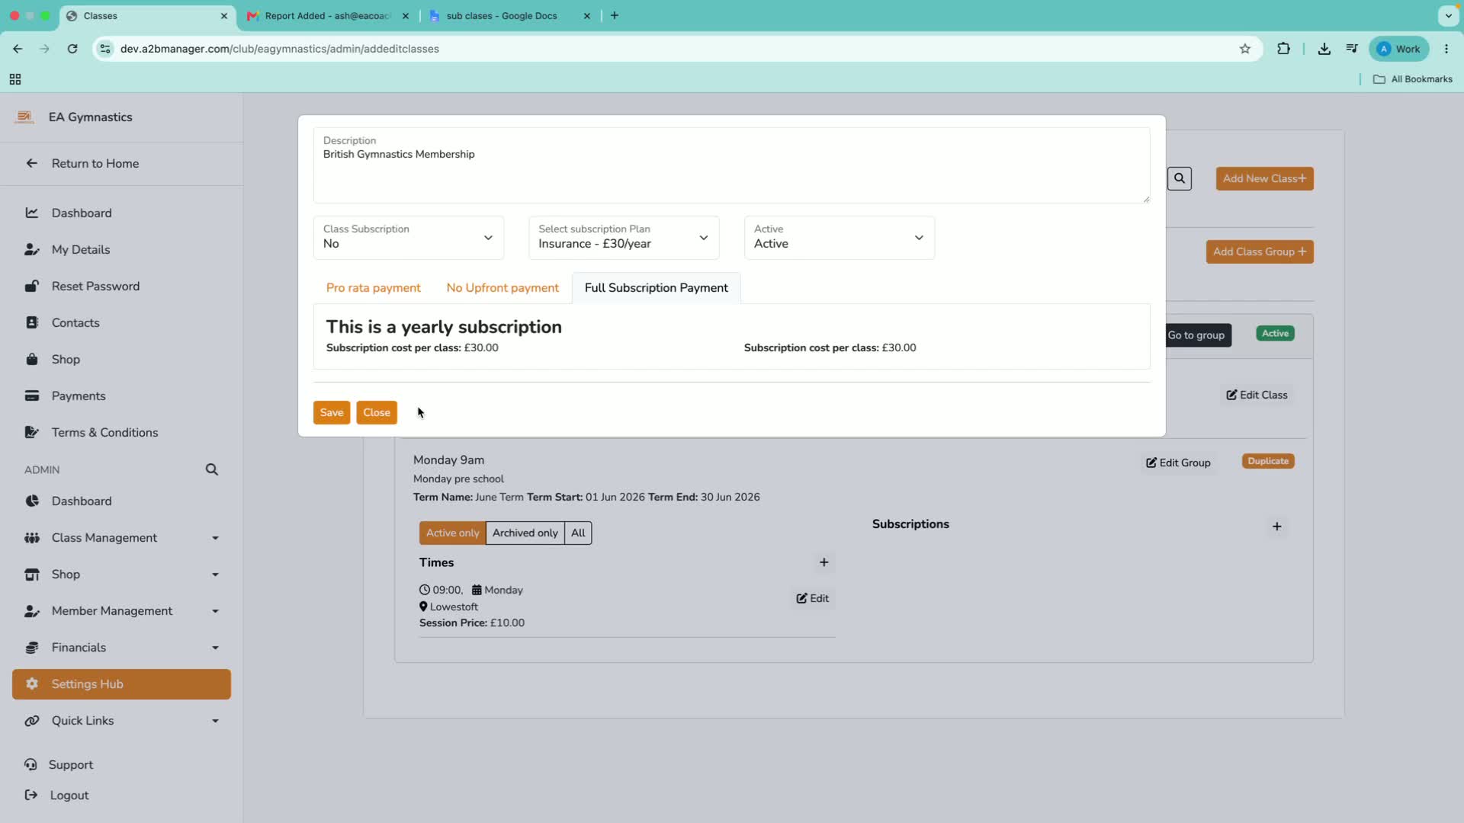Click the plus icon next to Times
The height and width of the screenshot is (823, 1464).
click(x=823, y=562)
